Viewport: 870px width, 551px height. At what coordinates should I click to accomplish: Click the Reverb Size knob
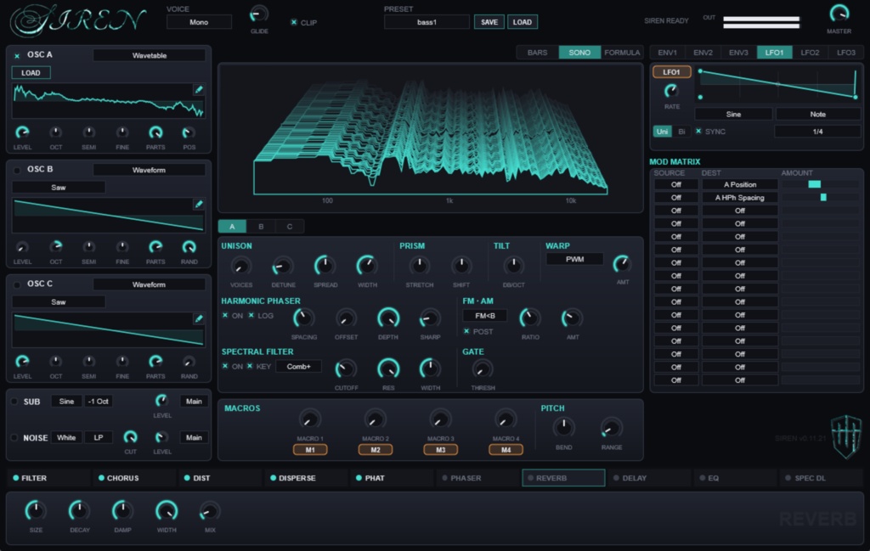tap(36, 510)
